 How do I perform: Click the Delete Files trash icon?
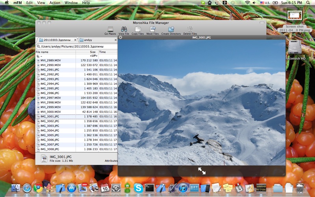[x=190, y=30]
